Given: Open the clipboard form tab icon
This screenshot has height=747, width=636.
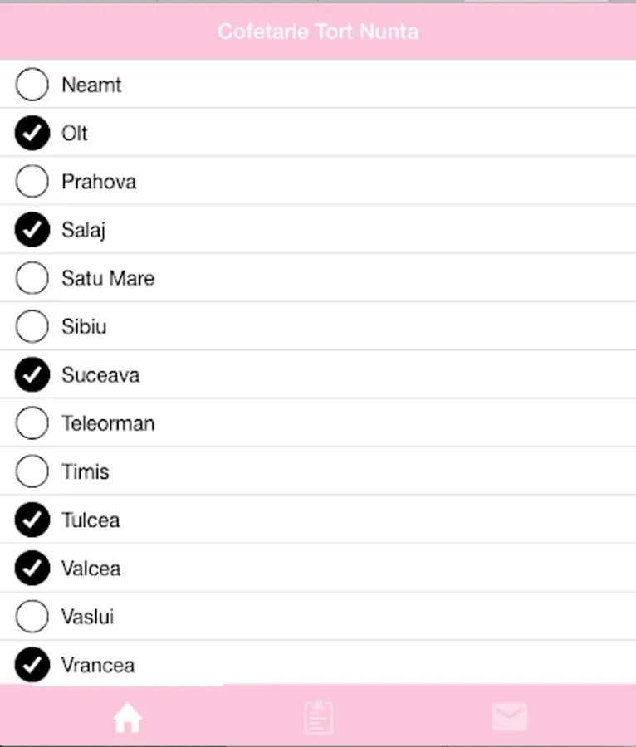Looking at the screenshot, I should pos(319,716).
